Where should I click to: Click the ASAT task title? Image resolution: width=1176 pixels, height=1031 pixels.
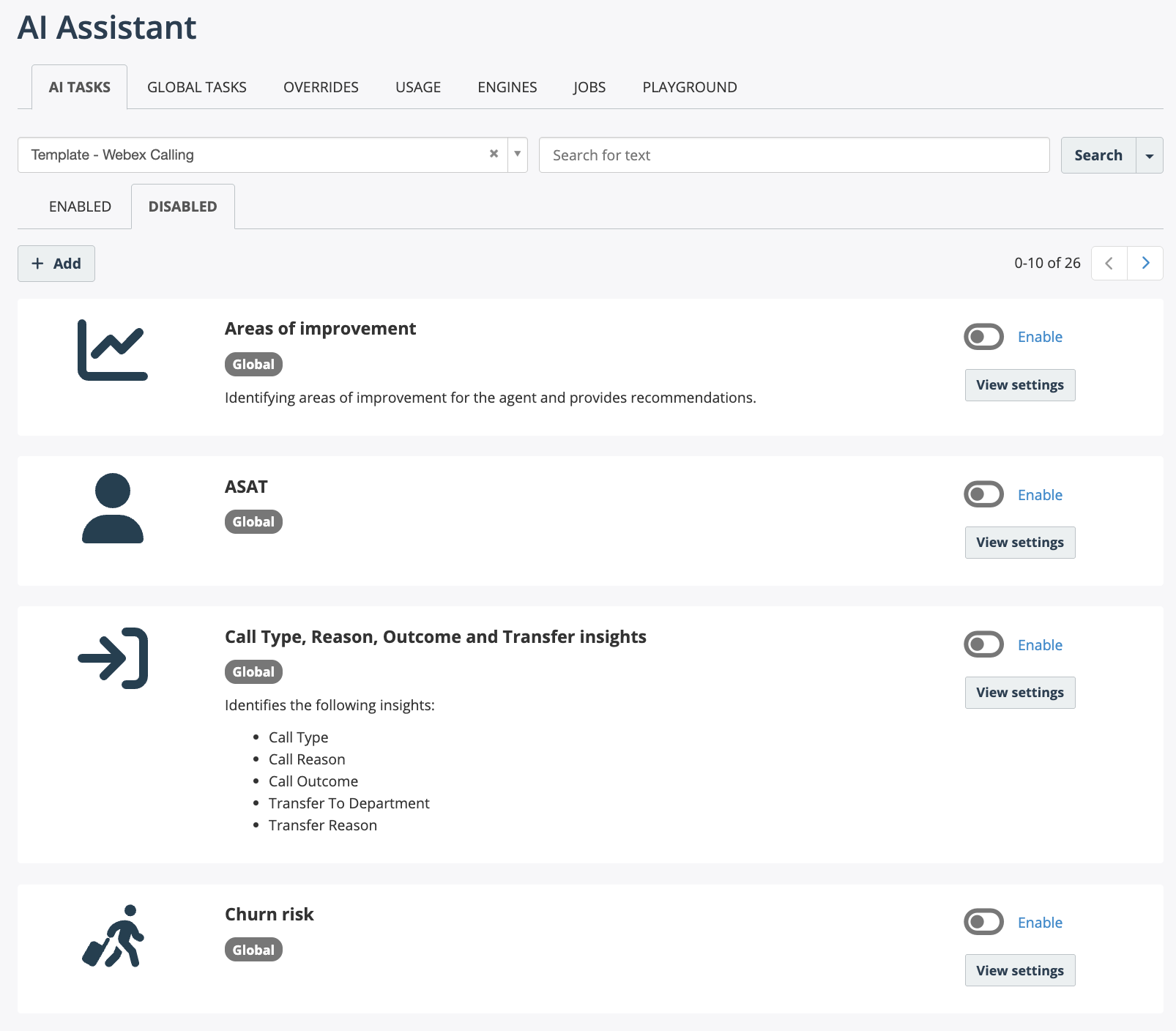point(246,487)
